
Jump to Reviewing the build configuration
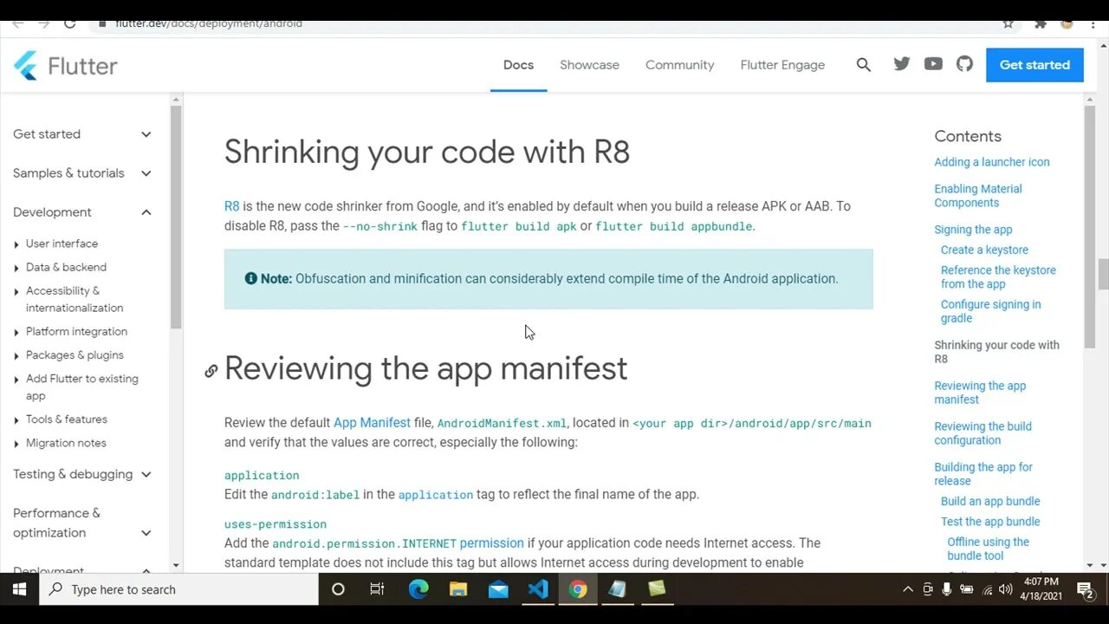tap(983, 433)
